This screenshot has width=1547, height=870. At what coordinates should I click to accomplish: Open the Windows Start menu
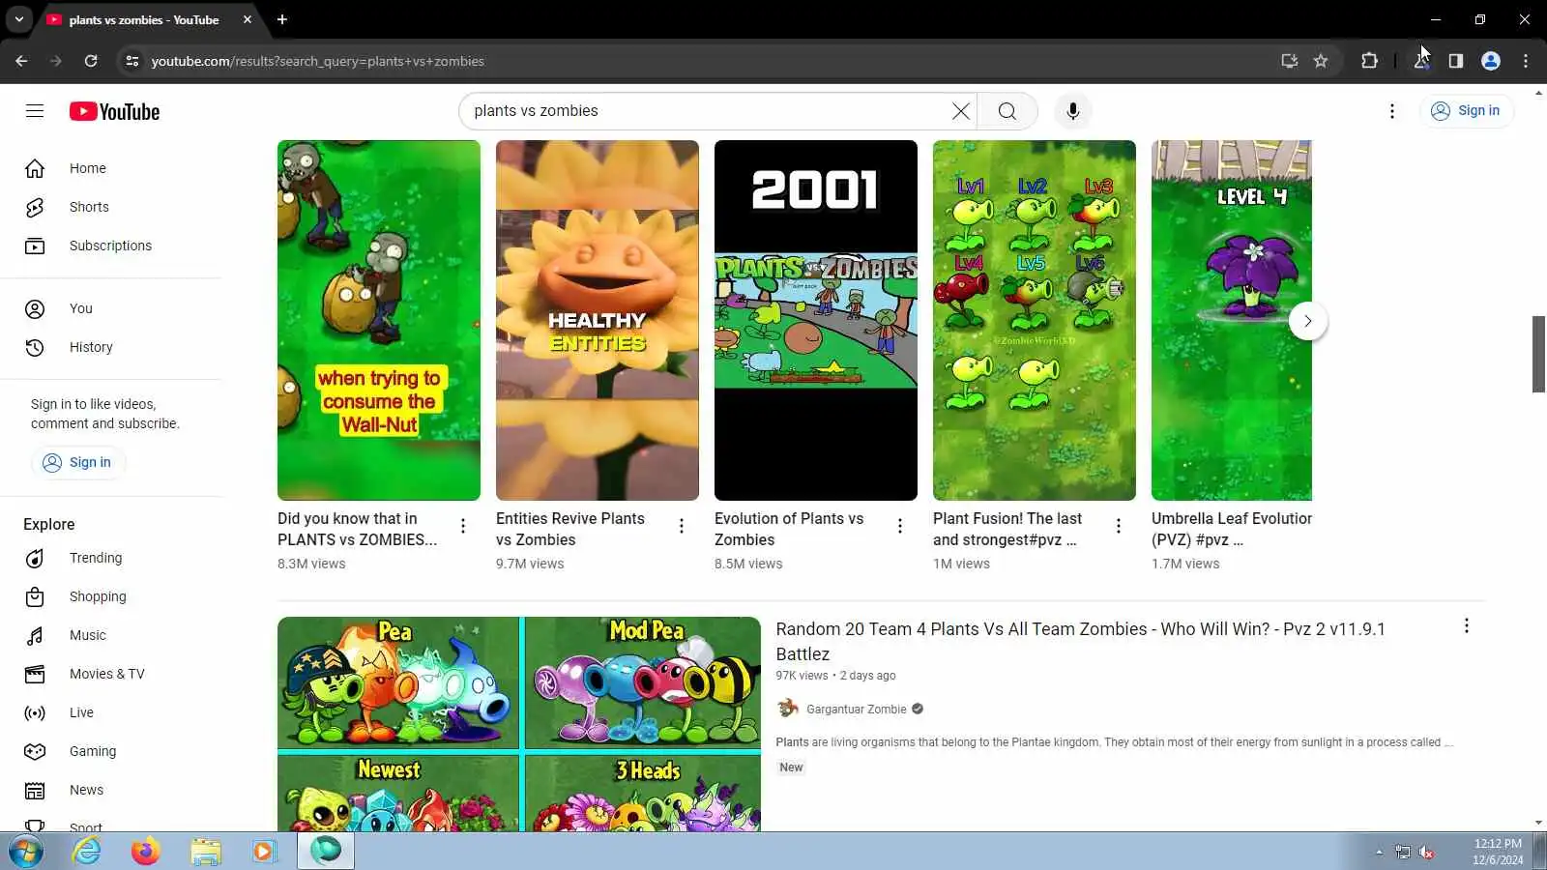26,852
